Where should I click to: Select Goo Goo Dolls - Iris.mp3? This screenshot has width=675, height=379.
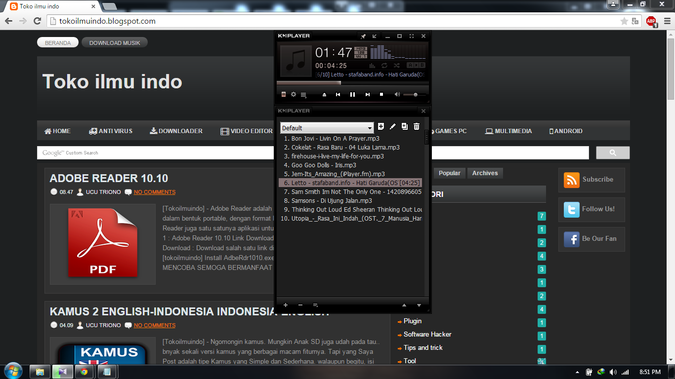[x=350, y=165]
